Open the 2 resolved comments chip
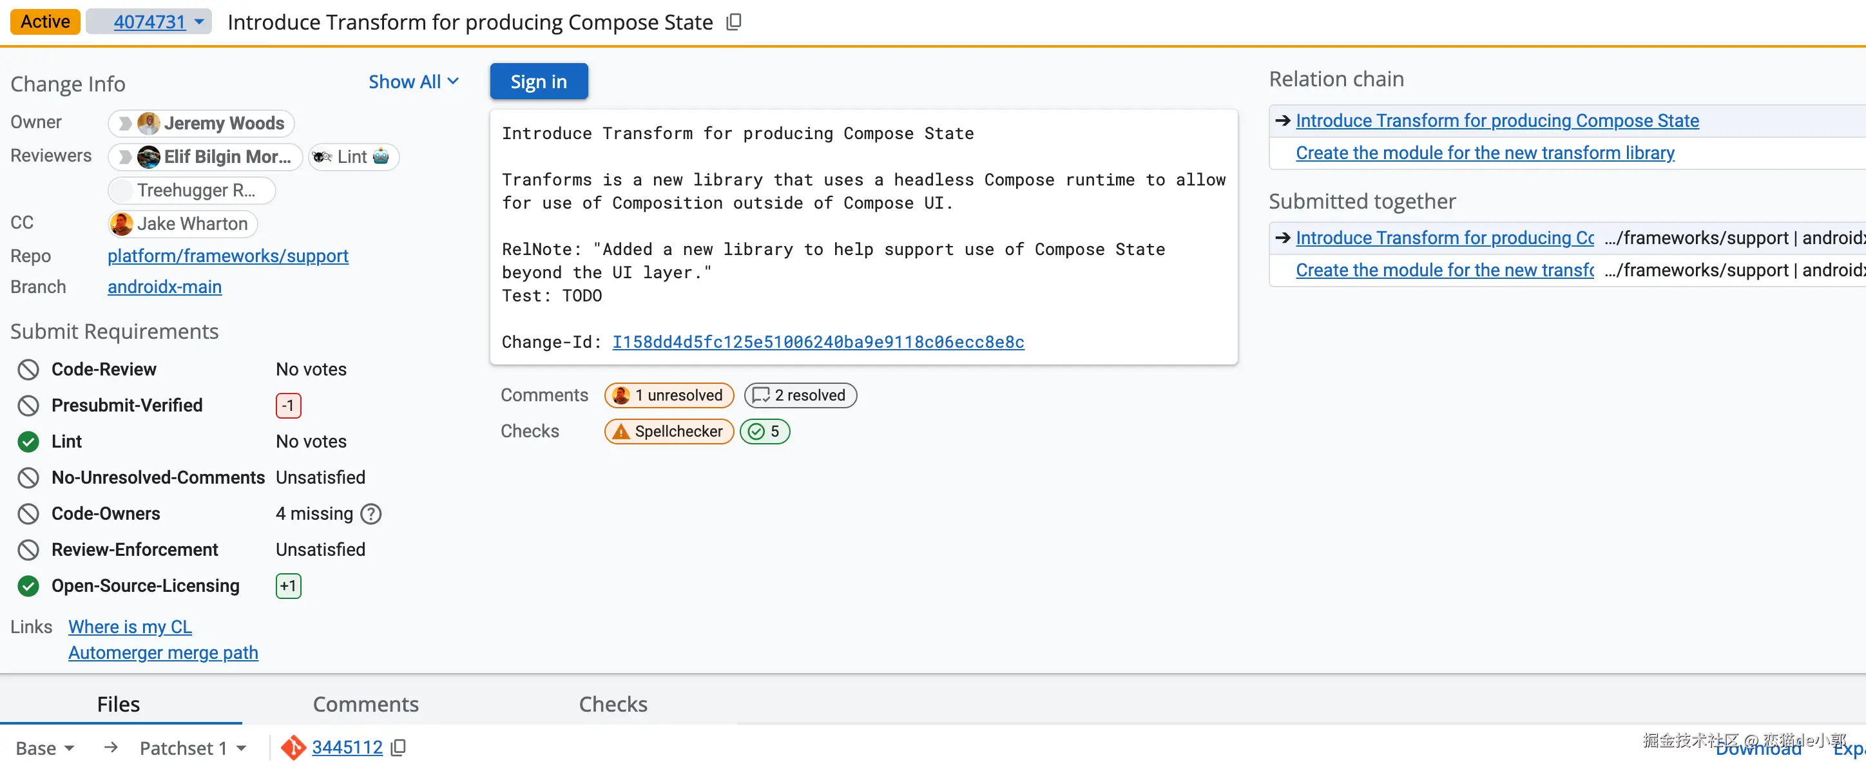1866x769 pixels. coord(800,395)
